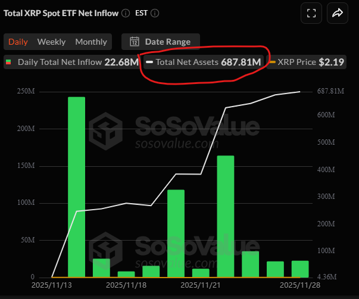Click the 2025/11/18 x-axis label
The height and width of the screenshot is (299, 359).
(x=126, y=285)
